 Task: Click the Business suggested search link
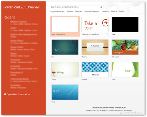coord(70,11)
